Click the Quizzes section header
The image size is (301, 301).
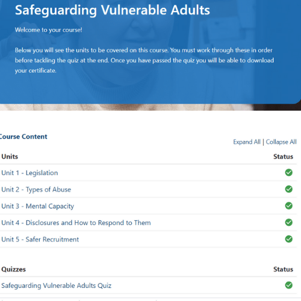[13, 269]
